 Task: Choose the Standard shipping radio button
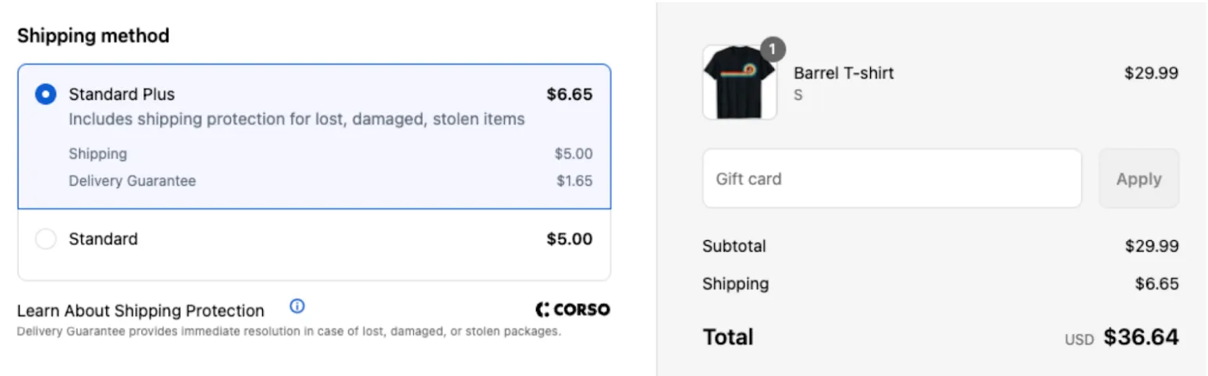pos(46,239)
